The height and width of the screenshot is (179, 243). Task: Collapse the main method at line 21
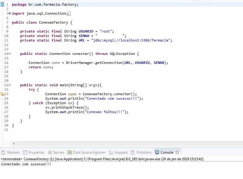tap(10, 85)
